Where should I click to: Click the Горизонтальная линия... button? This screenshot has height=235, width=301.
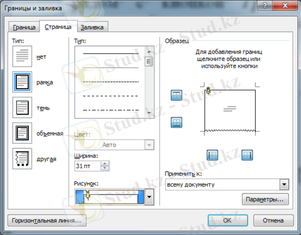(47, 221)
